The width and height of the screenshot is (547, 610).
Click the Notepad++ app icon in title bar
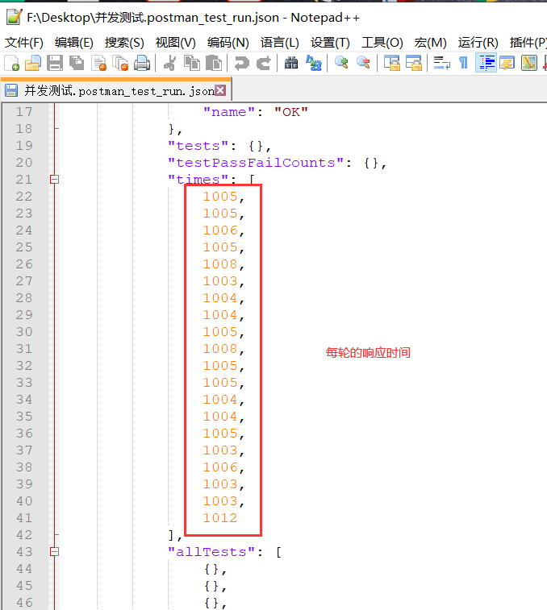click(14, 17)
